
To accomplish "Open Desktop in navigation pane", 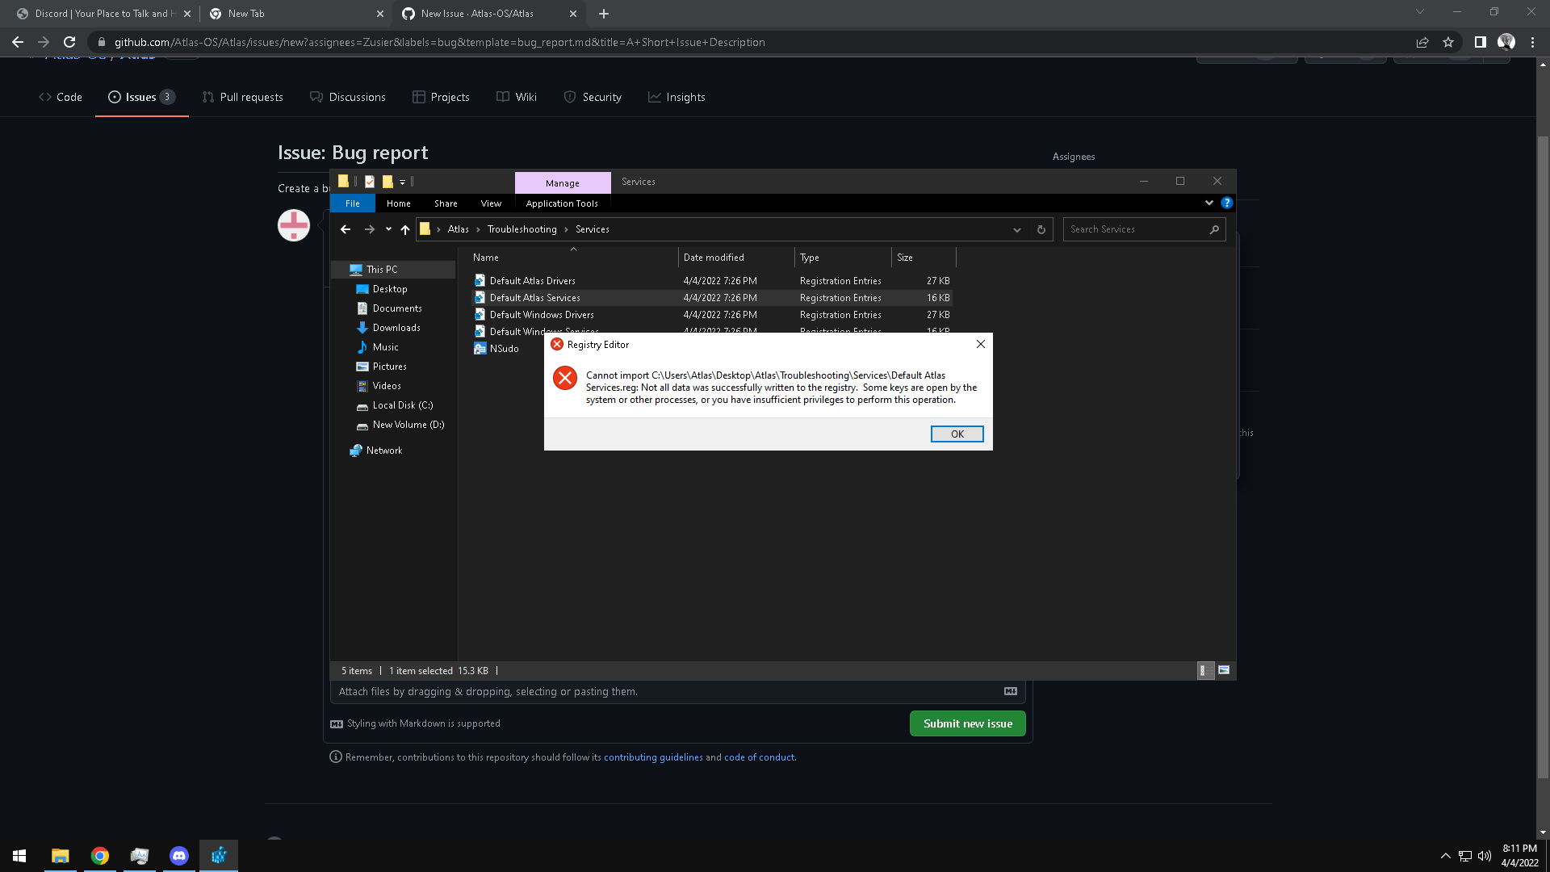I will click(x=390, y=289).
